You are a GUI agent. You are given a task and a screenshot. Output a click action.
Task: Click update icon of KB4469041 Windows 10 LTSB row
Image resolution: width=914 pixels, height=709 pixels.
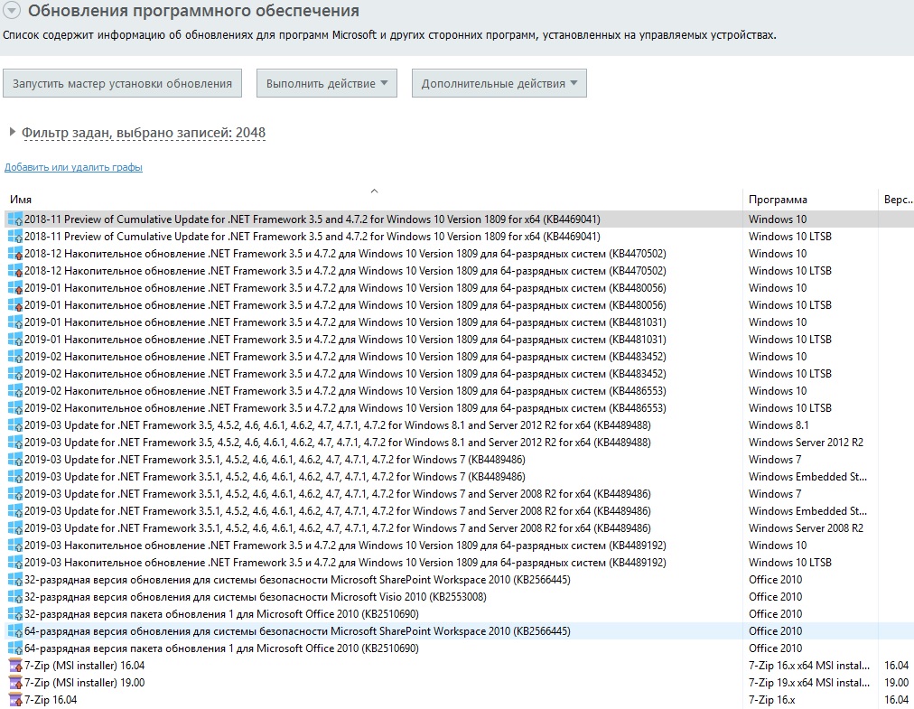point(15,237)
